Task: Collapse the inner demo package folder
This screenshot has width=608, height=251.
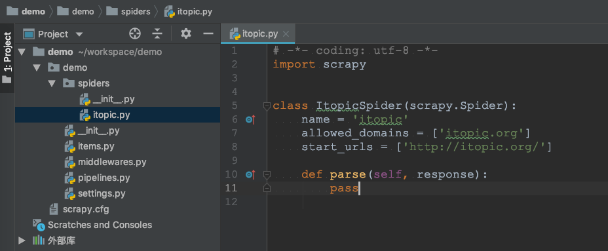Action: pyautogui.click(x=37, y=68)
